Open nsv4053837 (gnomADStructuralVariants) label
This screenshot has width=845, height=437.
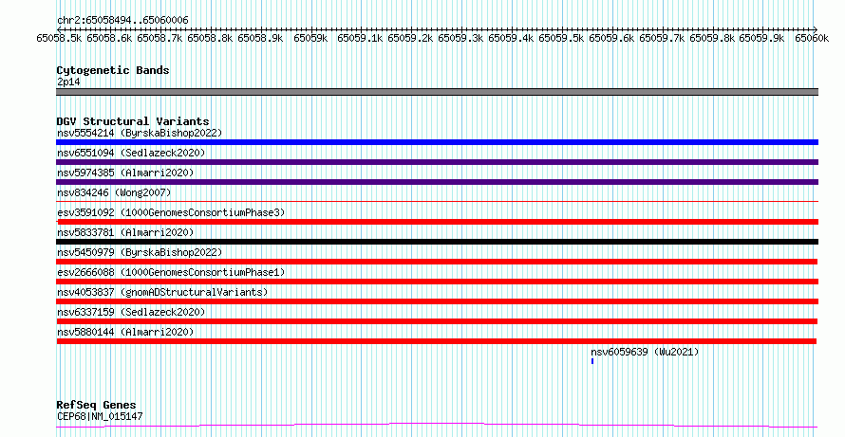[x=162, y=292]
